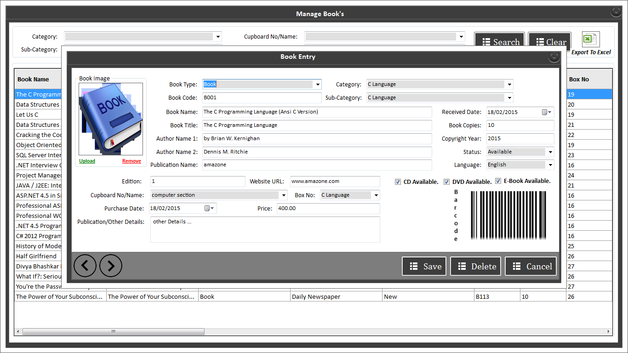Click the Author Name 1 field

point(317,139)
